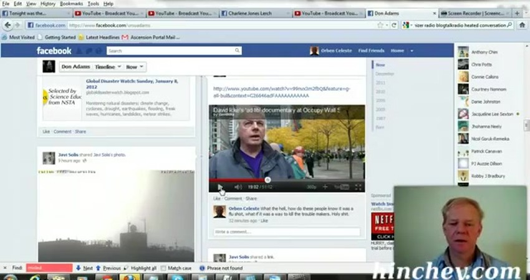Image resolution: width=530 pixels, height=280 pixels.
Task: Enter fullscreen mode on the video player
Action: click(359, 187)
